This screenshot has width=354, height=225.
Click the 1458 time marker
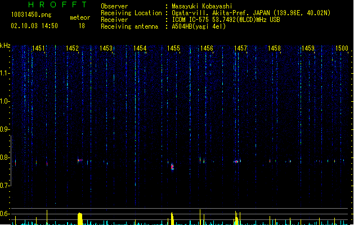pos(274,48)
